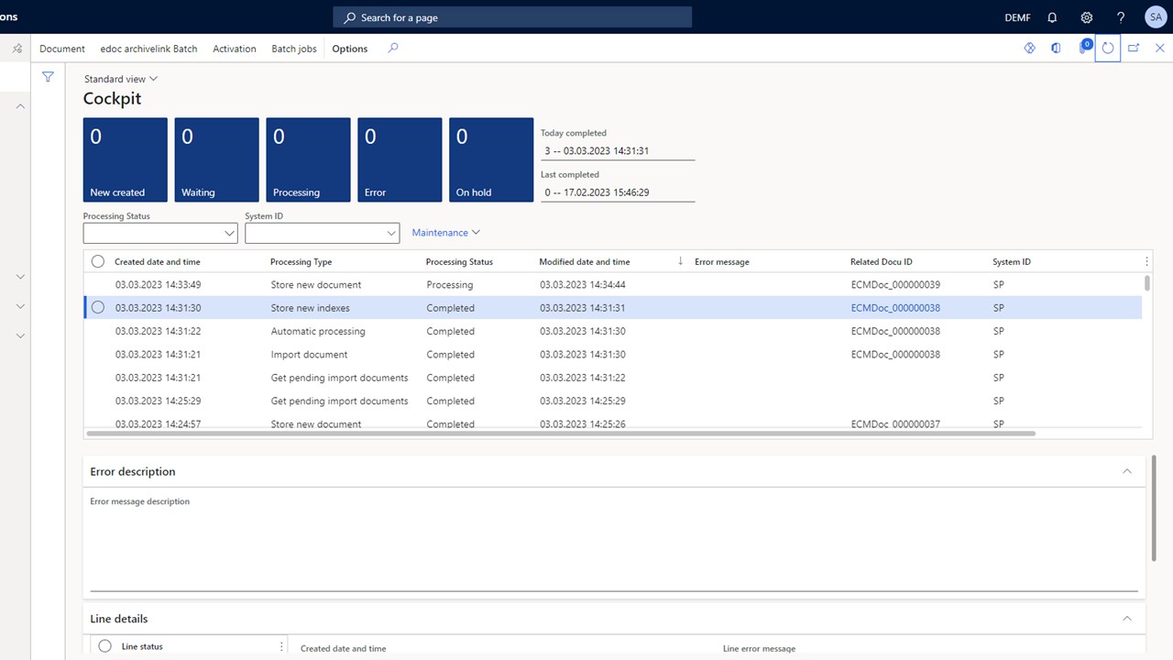This screenshot has height=660, width=1173.
Task: Click the Processing Status column header
Action: (x=459, y=262)
